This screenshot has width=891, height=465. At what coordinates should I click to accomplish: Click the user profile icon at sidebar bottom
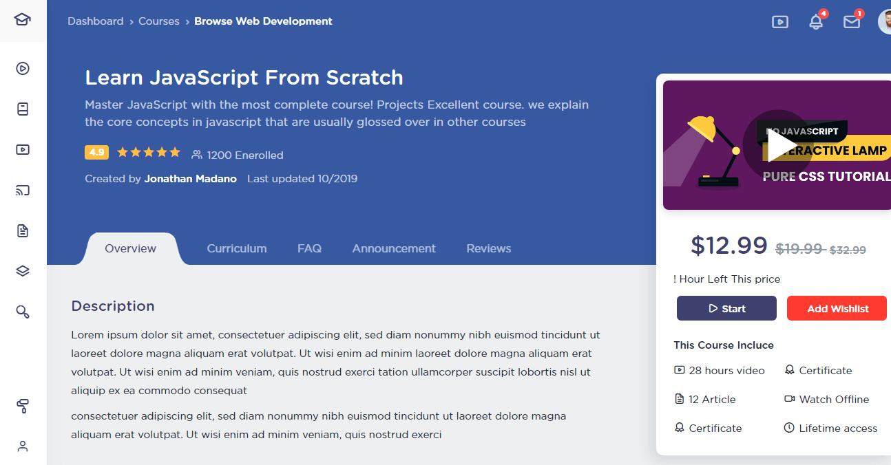coord(23,446)
